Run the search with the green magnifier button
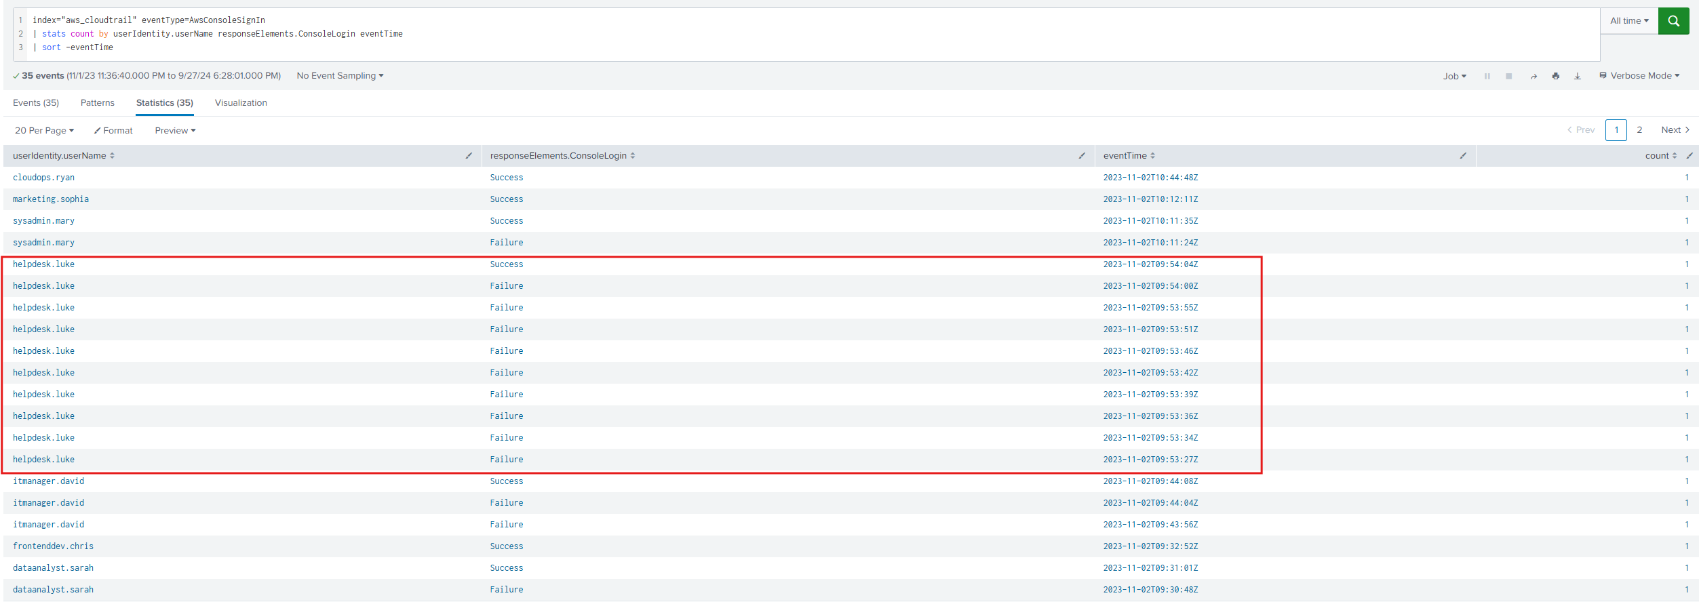The height and width of the screenshot is (604, 1699). [x=1673, y=21]
